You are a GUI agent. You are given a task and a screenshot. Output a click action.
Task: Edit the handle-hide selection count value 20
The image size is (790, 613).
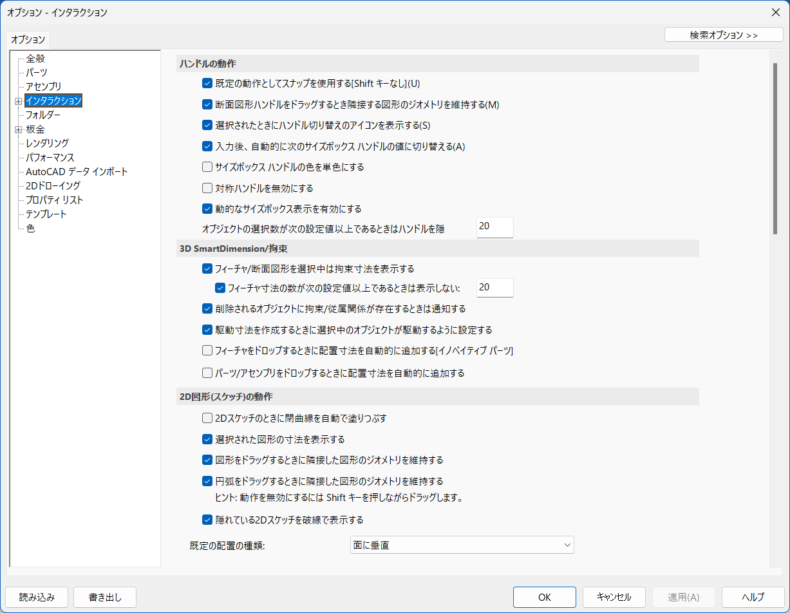coord(494,227)
